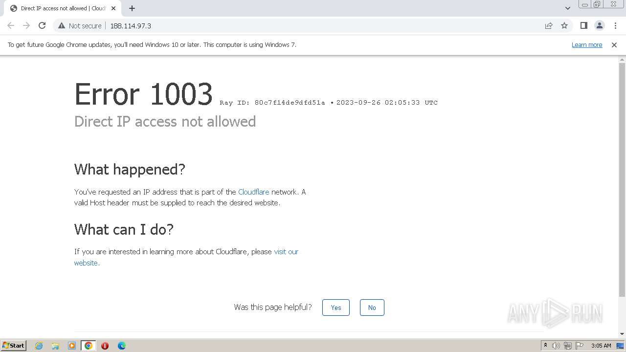Open the Not secure site info
The height and width of the screenshot is (352, 626).
tap(80, 26)
